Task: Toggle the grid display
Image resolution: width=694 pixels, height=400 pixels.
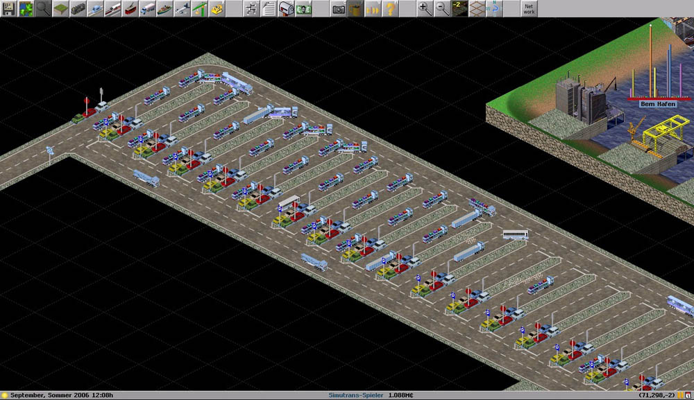Action: [x=477, y=8]
